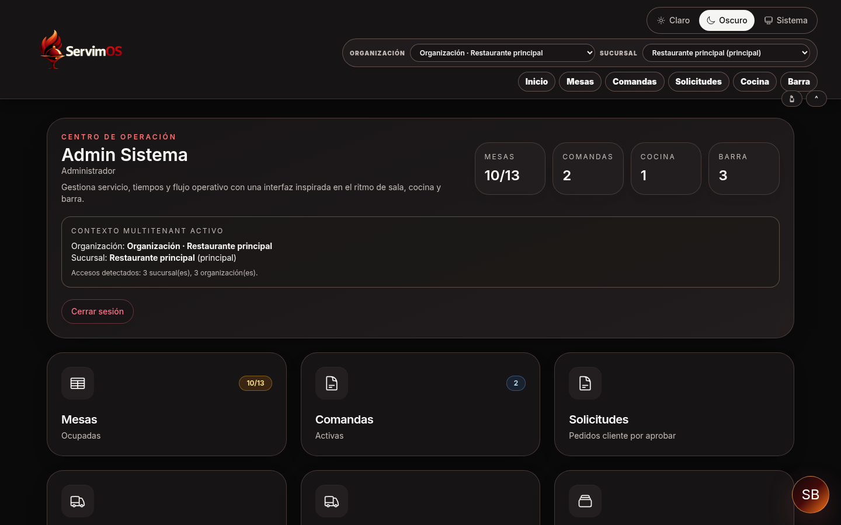The image size is (841, 525).
Task: Click the Mesas card table icon
Action: [x=78, y=383]
